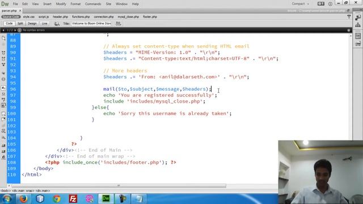Open script.js related file
The image size is (363, 204).
44,16
